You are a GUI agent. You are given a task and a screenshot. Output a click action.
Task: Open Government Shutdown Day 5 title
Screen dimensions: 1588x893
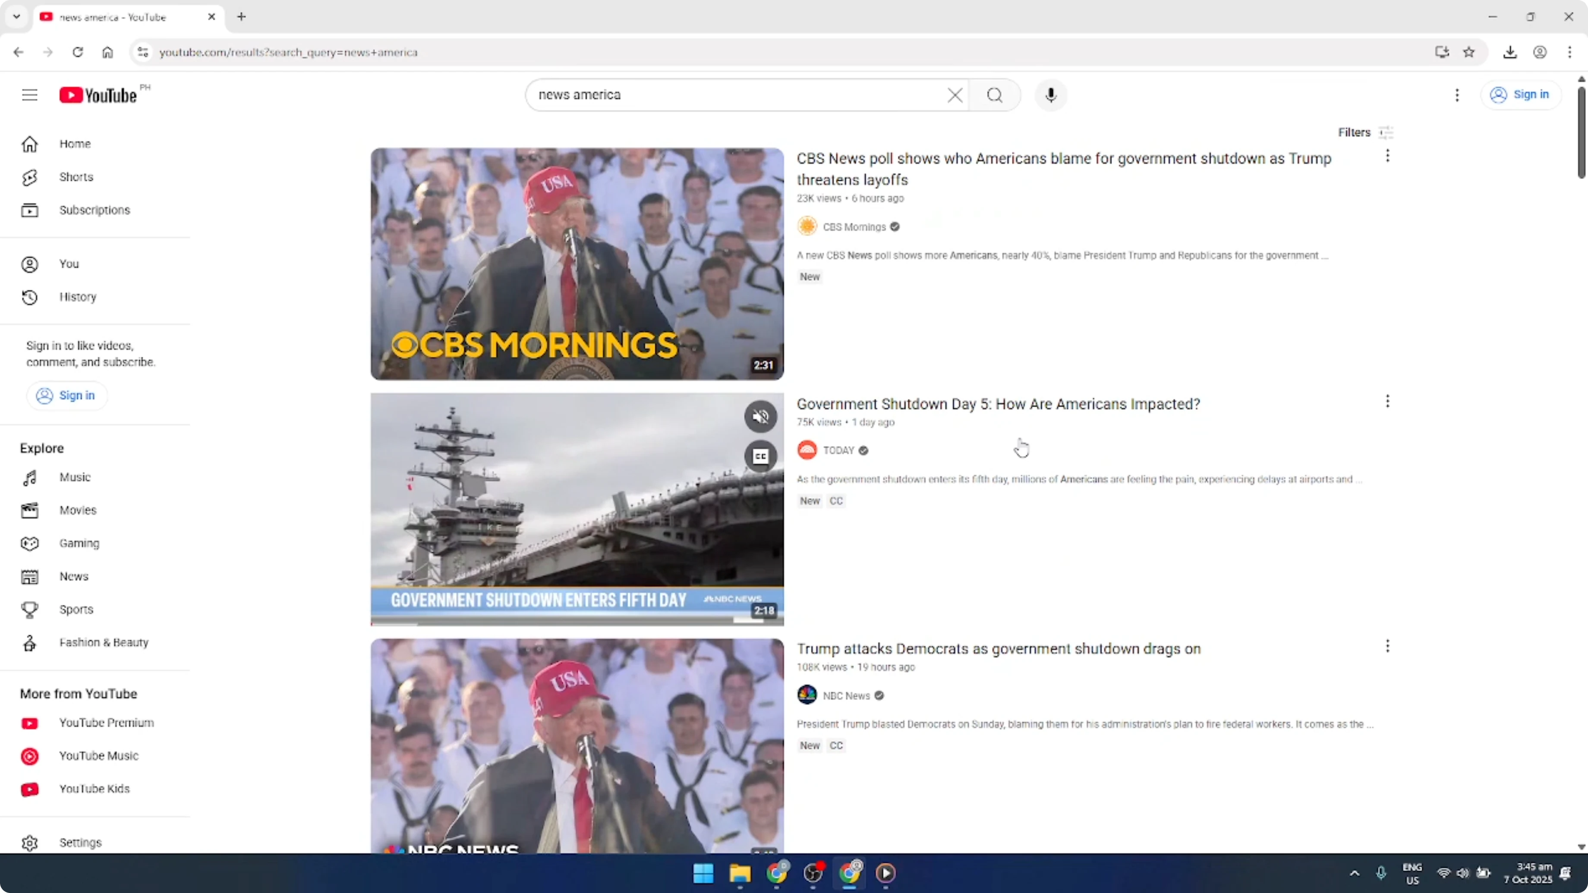(x=998, y=404)
